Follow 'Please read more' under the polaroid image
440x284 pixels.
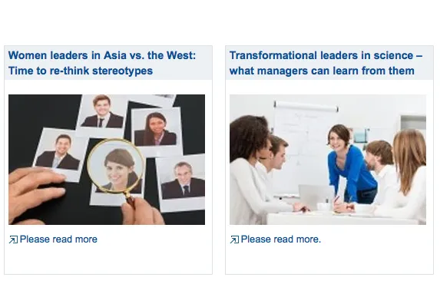tap(58, 239)
